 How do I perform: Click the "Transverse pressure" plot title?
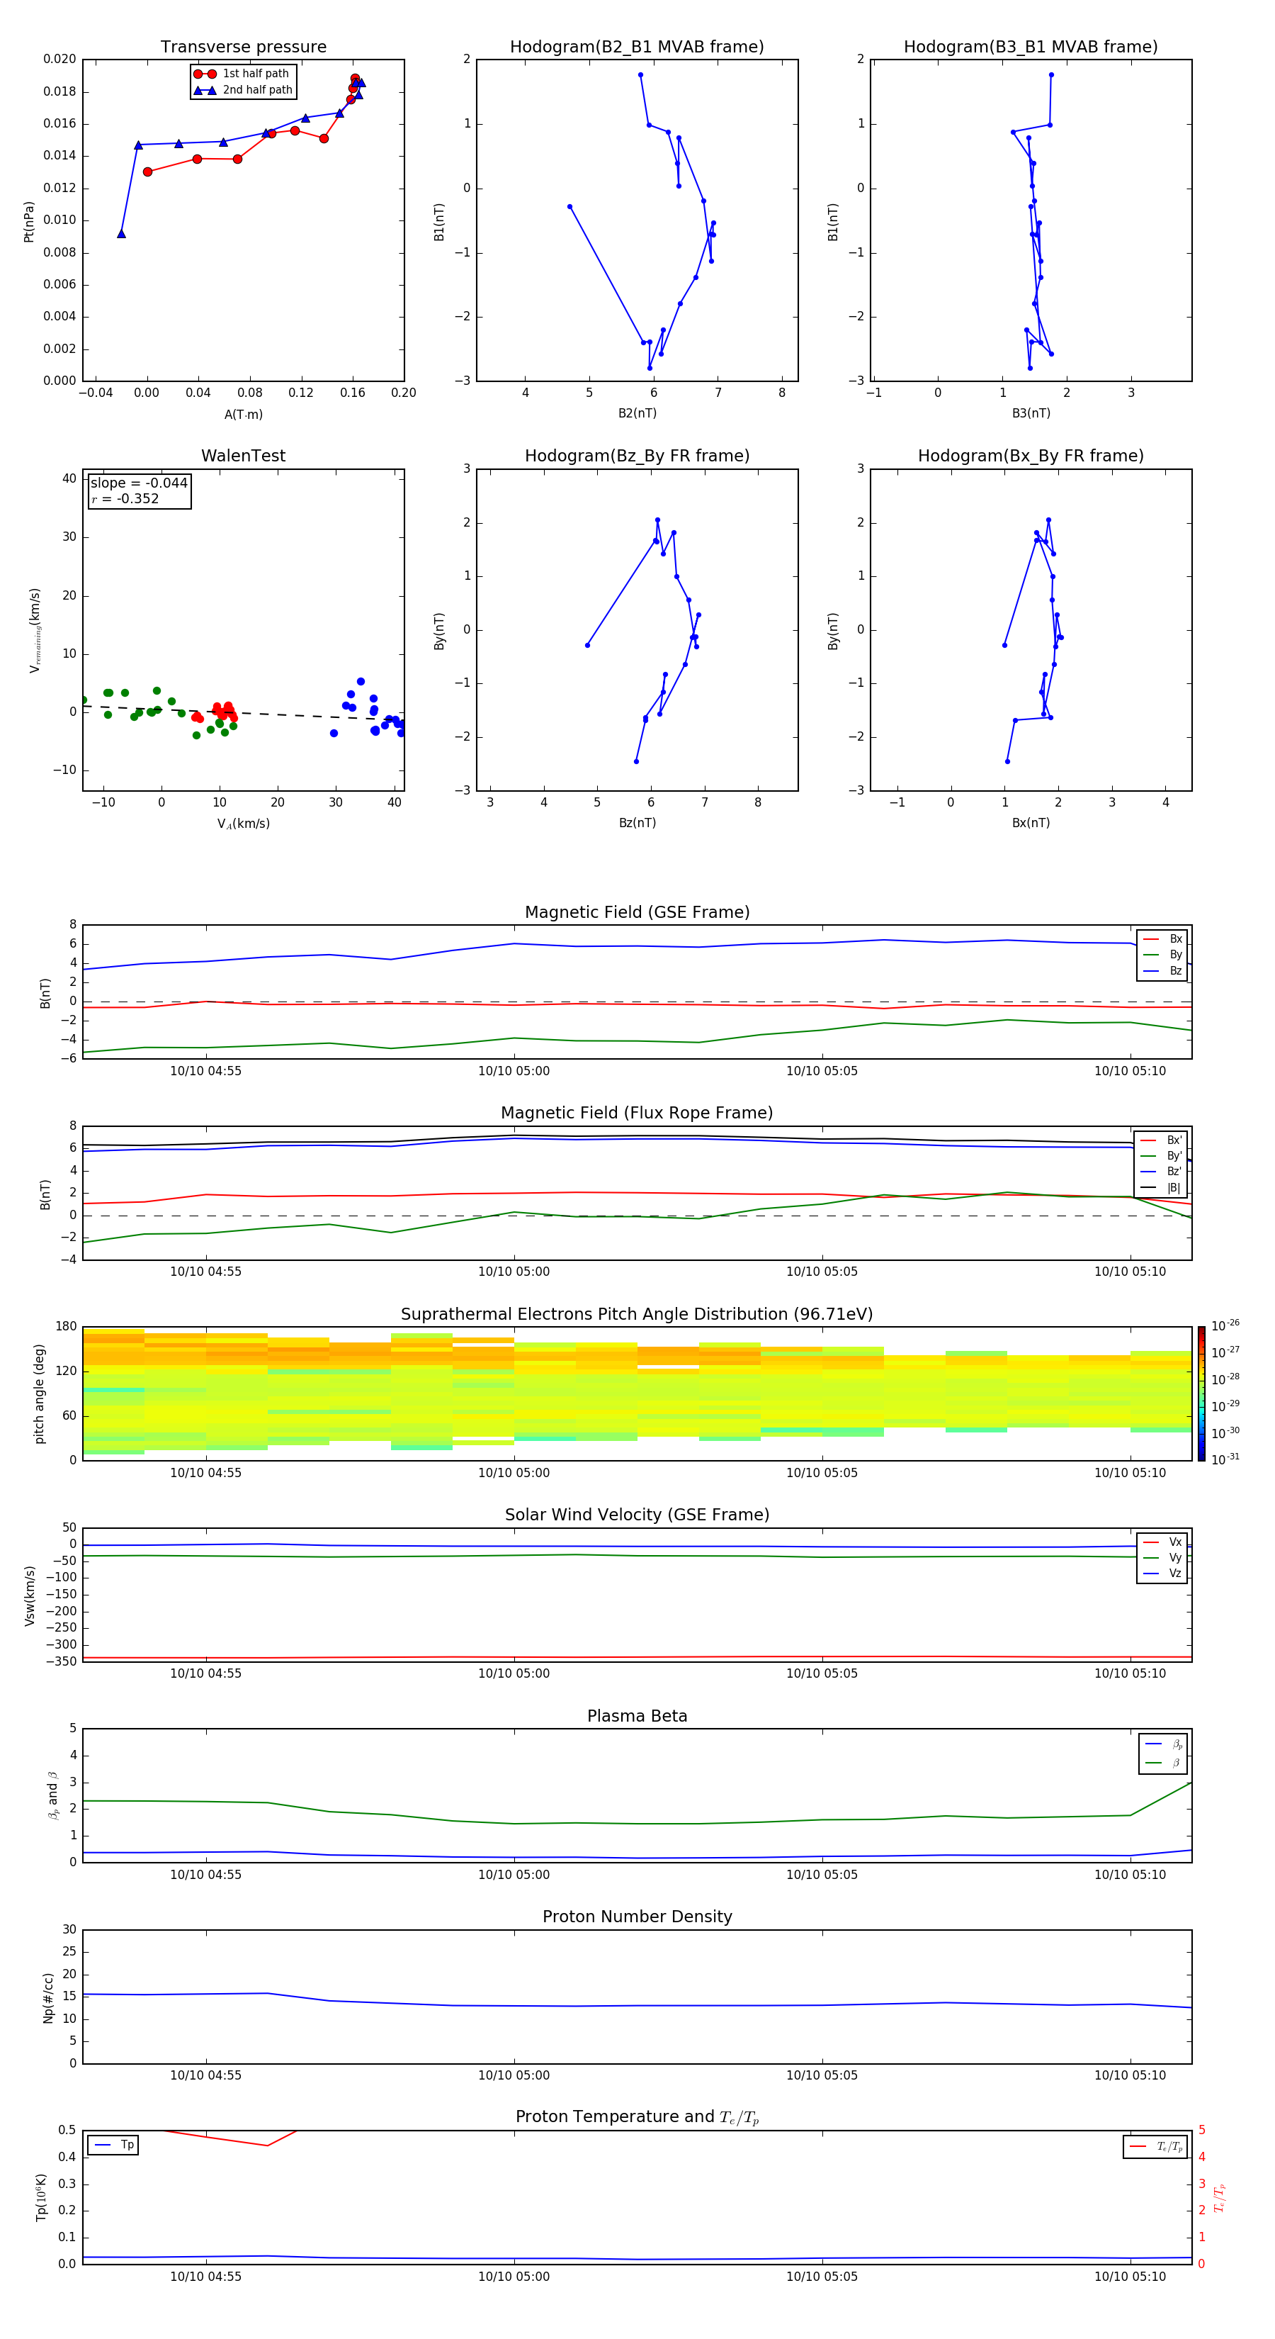coord(243,47)
